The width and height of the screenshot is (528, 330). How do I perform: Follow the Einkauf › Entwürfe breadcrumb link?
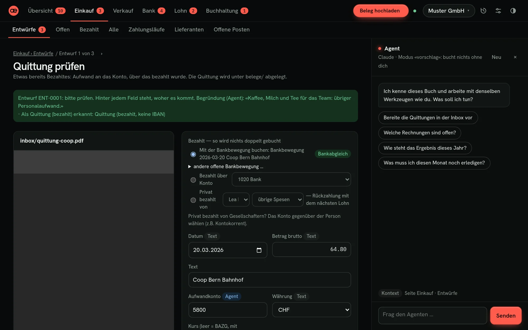(33, 54)
